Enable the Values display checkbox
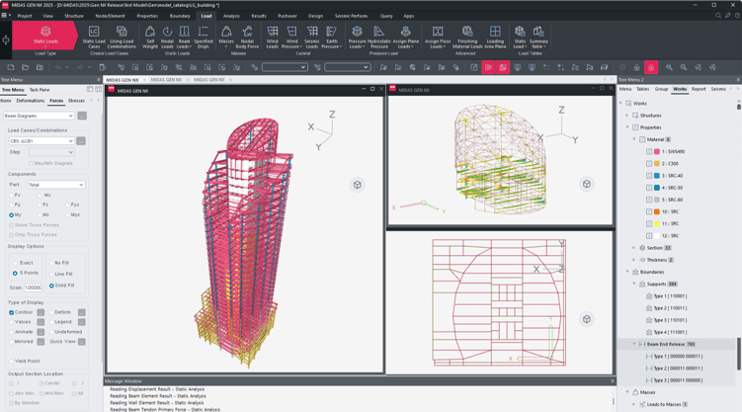Image resolution: width=742 pixels, height=412 pixels. point(12,321)
